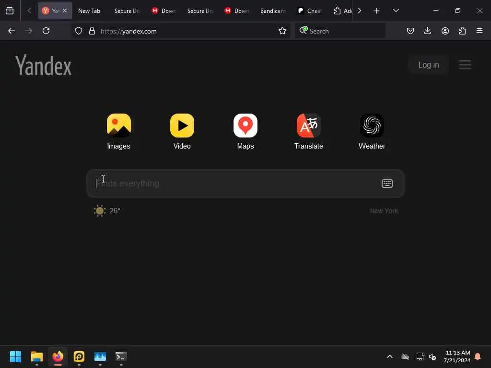Click the Firefox Search box

pyautogui.click(x=340, y=31)
